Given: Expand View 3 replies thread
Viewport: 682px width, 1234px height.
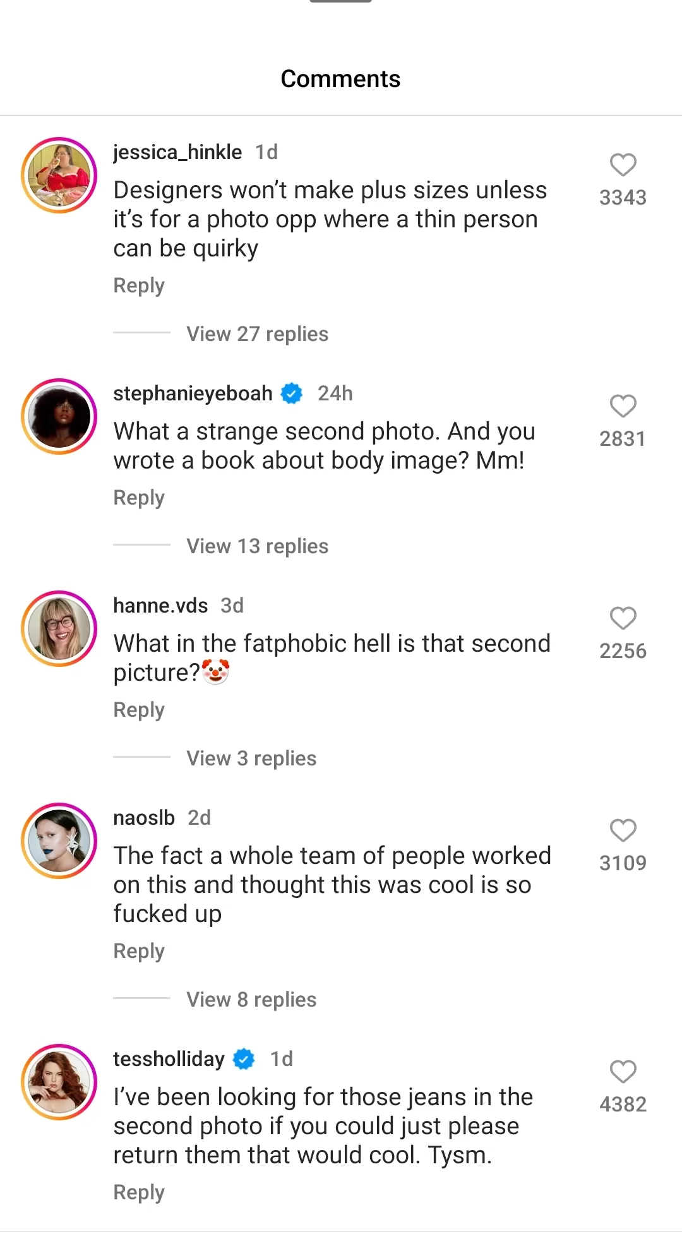Looking at the screenshot, I should coord(251,758).
